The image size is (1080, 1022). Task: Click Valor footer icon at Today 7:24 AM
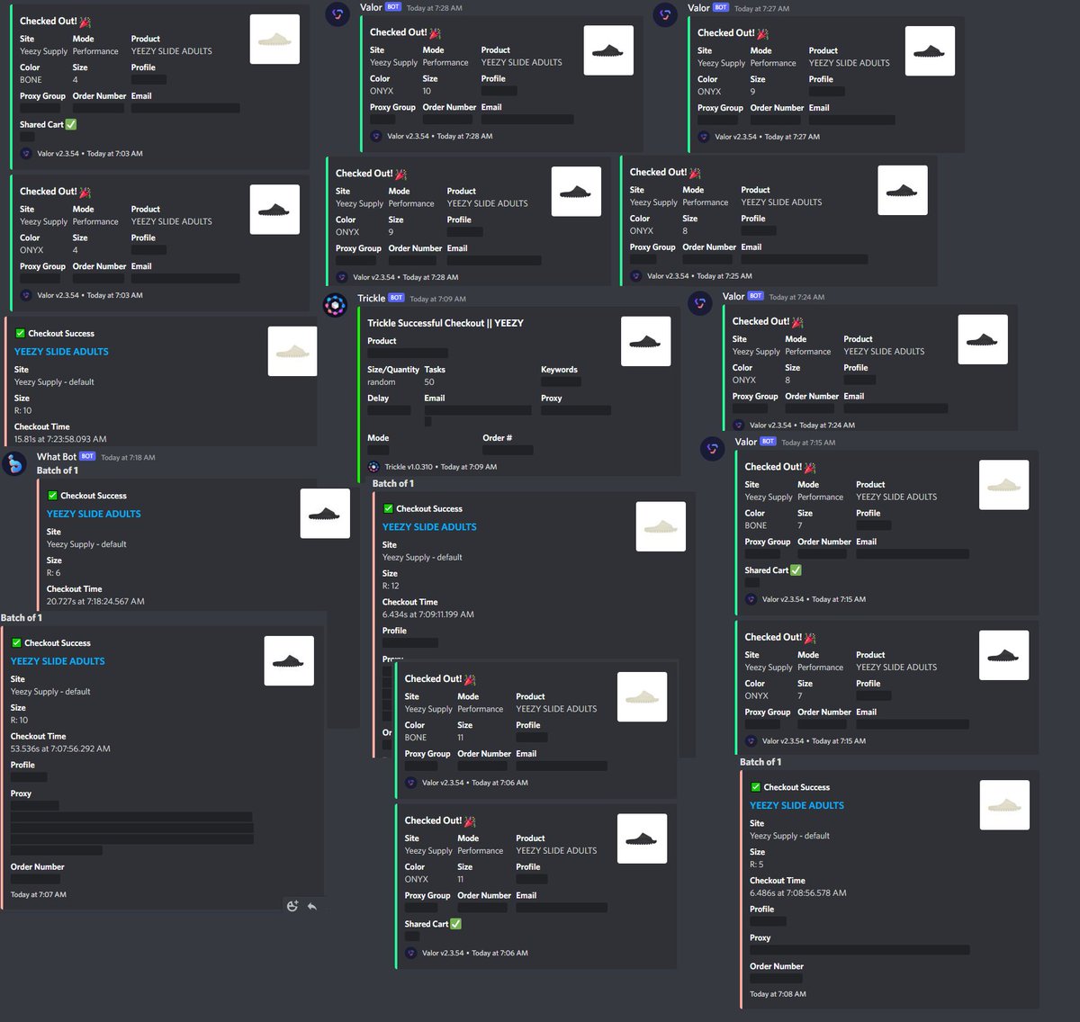pos(739,425)
